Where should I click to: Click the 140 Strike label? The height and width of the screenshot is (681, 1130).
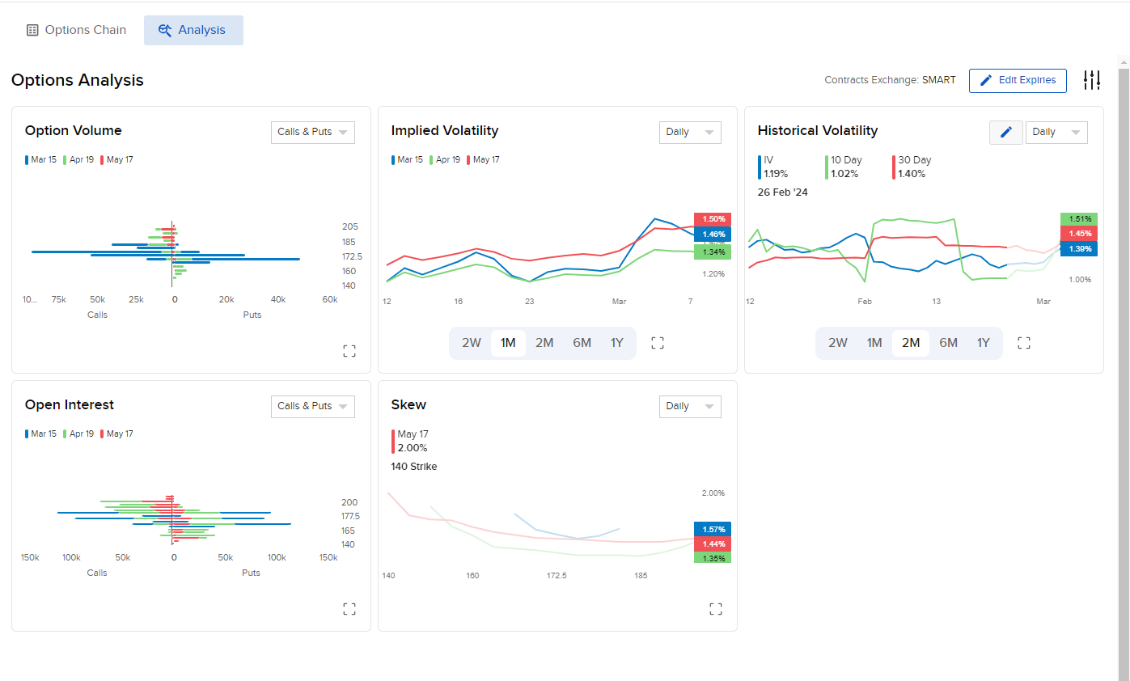pos(414,467)
